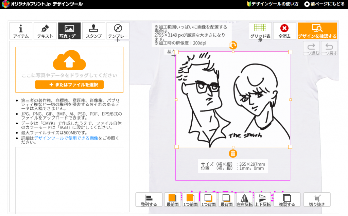
Task: Click 一つ進む redo button
Action: [311, 48]
